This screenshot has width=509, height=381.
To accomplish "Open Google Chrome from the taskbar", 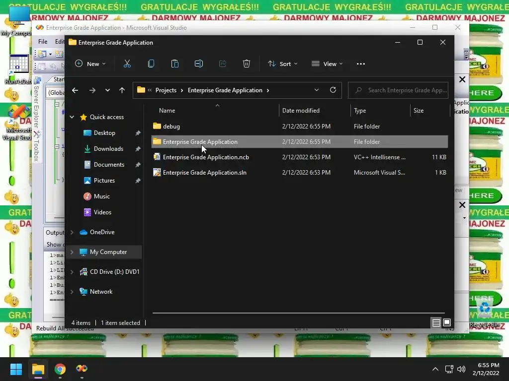I will coord(60,369).
